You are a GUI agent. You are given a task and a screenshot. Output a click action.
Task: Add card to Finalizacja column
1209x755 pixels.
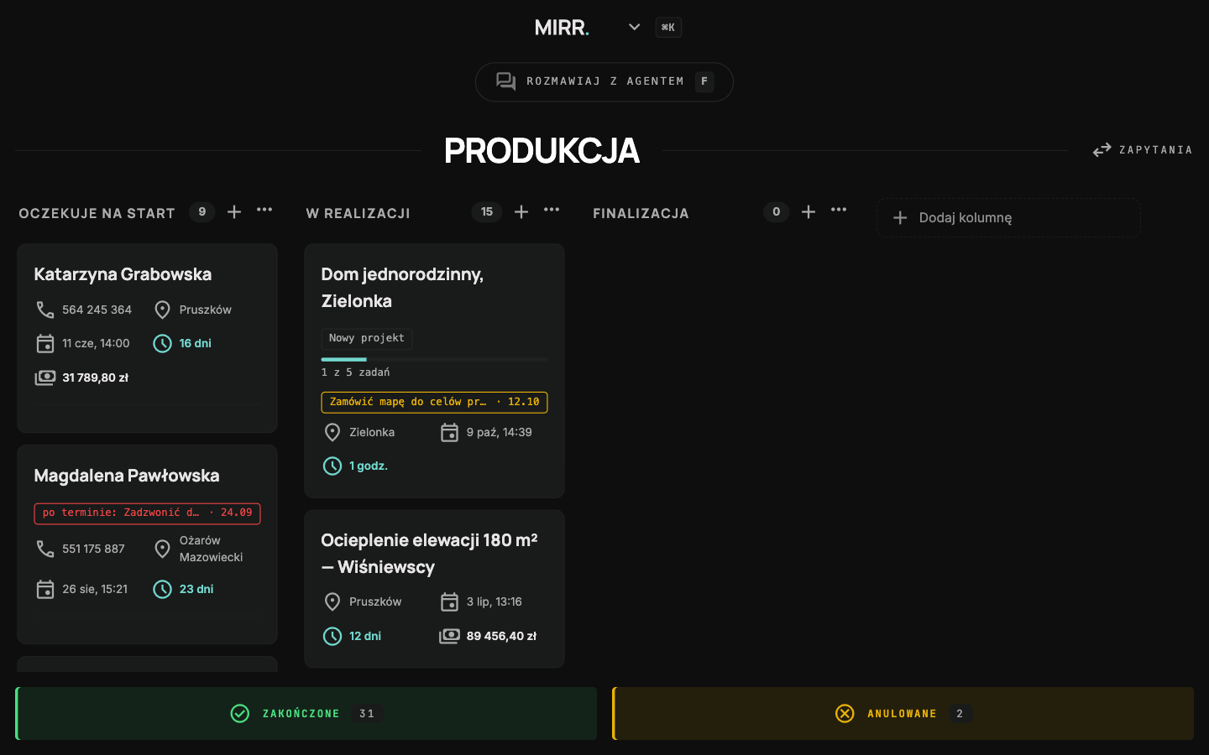[809, 211]
